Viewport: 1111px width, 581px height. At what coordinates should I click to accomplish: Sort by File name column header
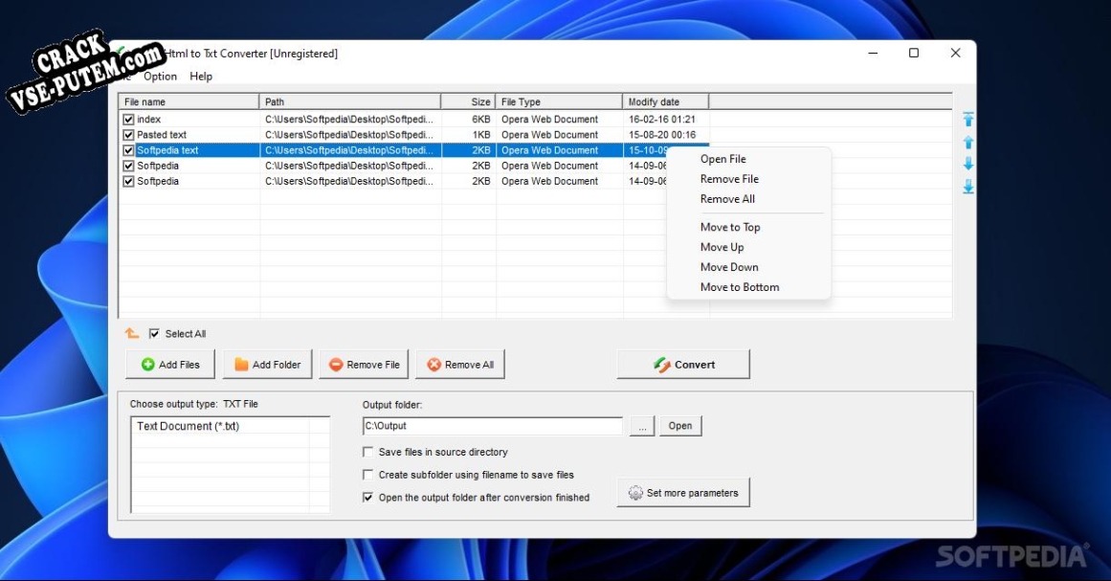189,101
